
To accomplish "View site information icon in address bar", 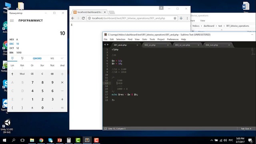I will click(89, 18).
